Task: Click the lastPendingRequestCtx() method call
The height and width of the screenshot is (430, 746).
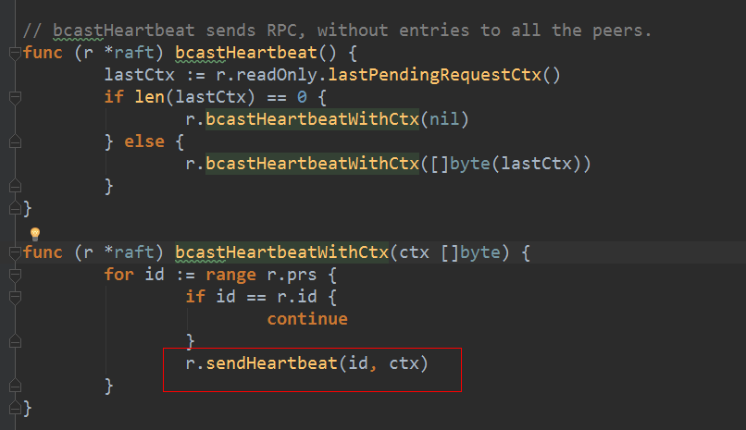Action: [x=444, y=75]
